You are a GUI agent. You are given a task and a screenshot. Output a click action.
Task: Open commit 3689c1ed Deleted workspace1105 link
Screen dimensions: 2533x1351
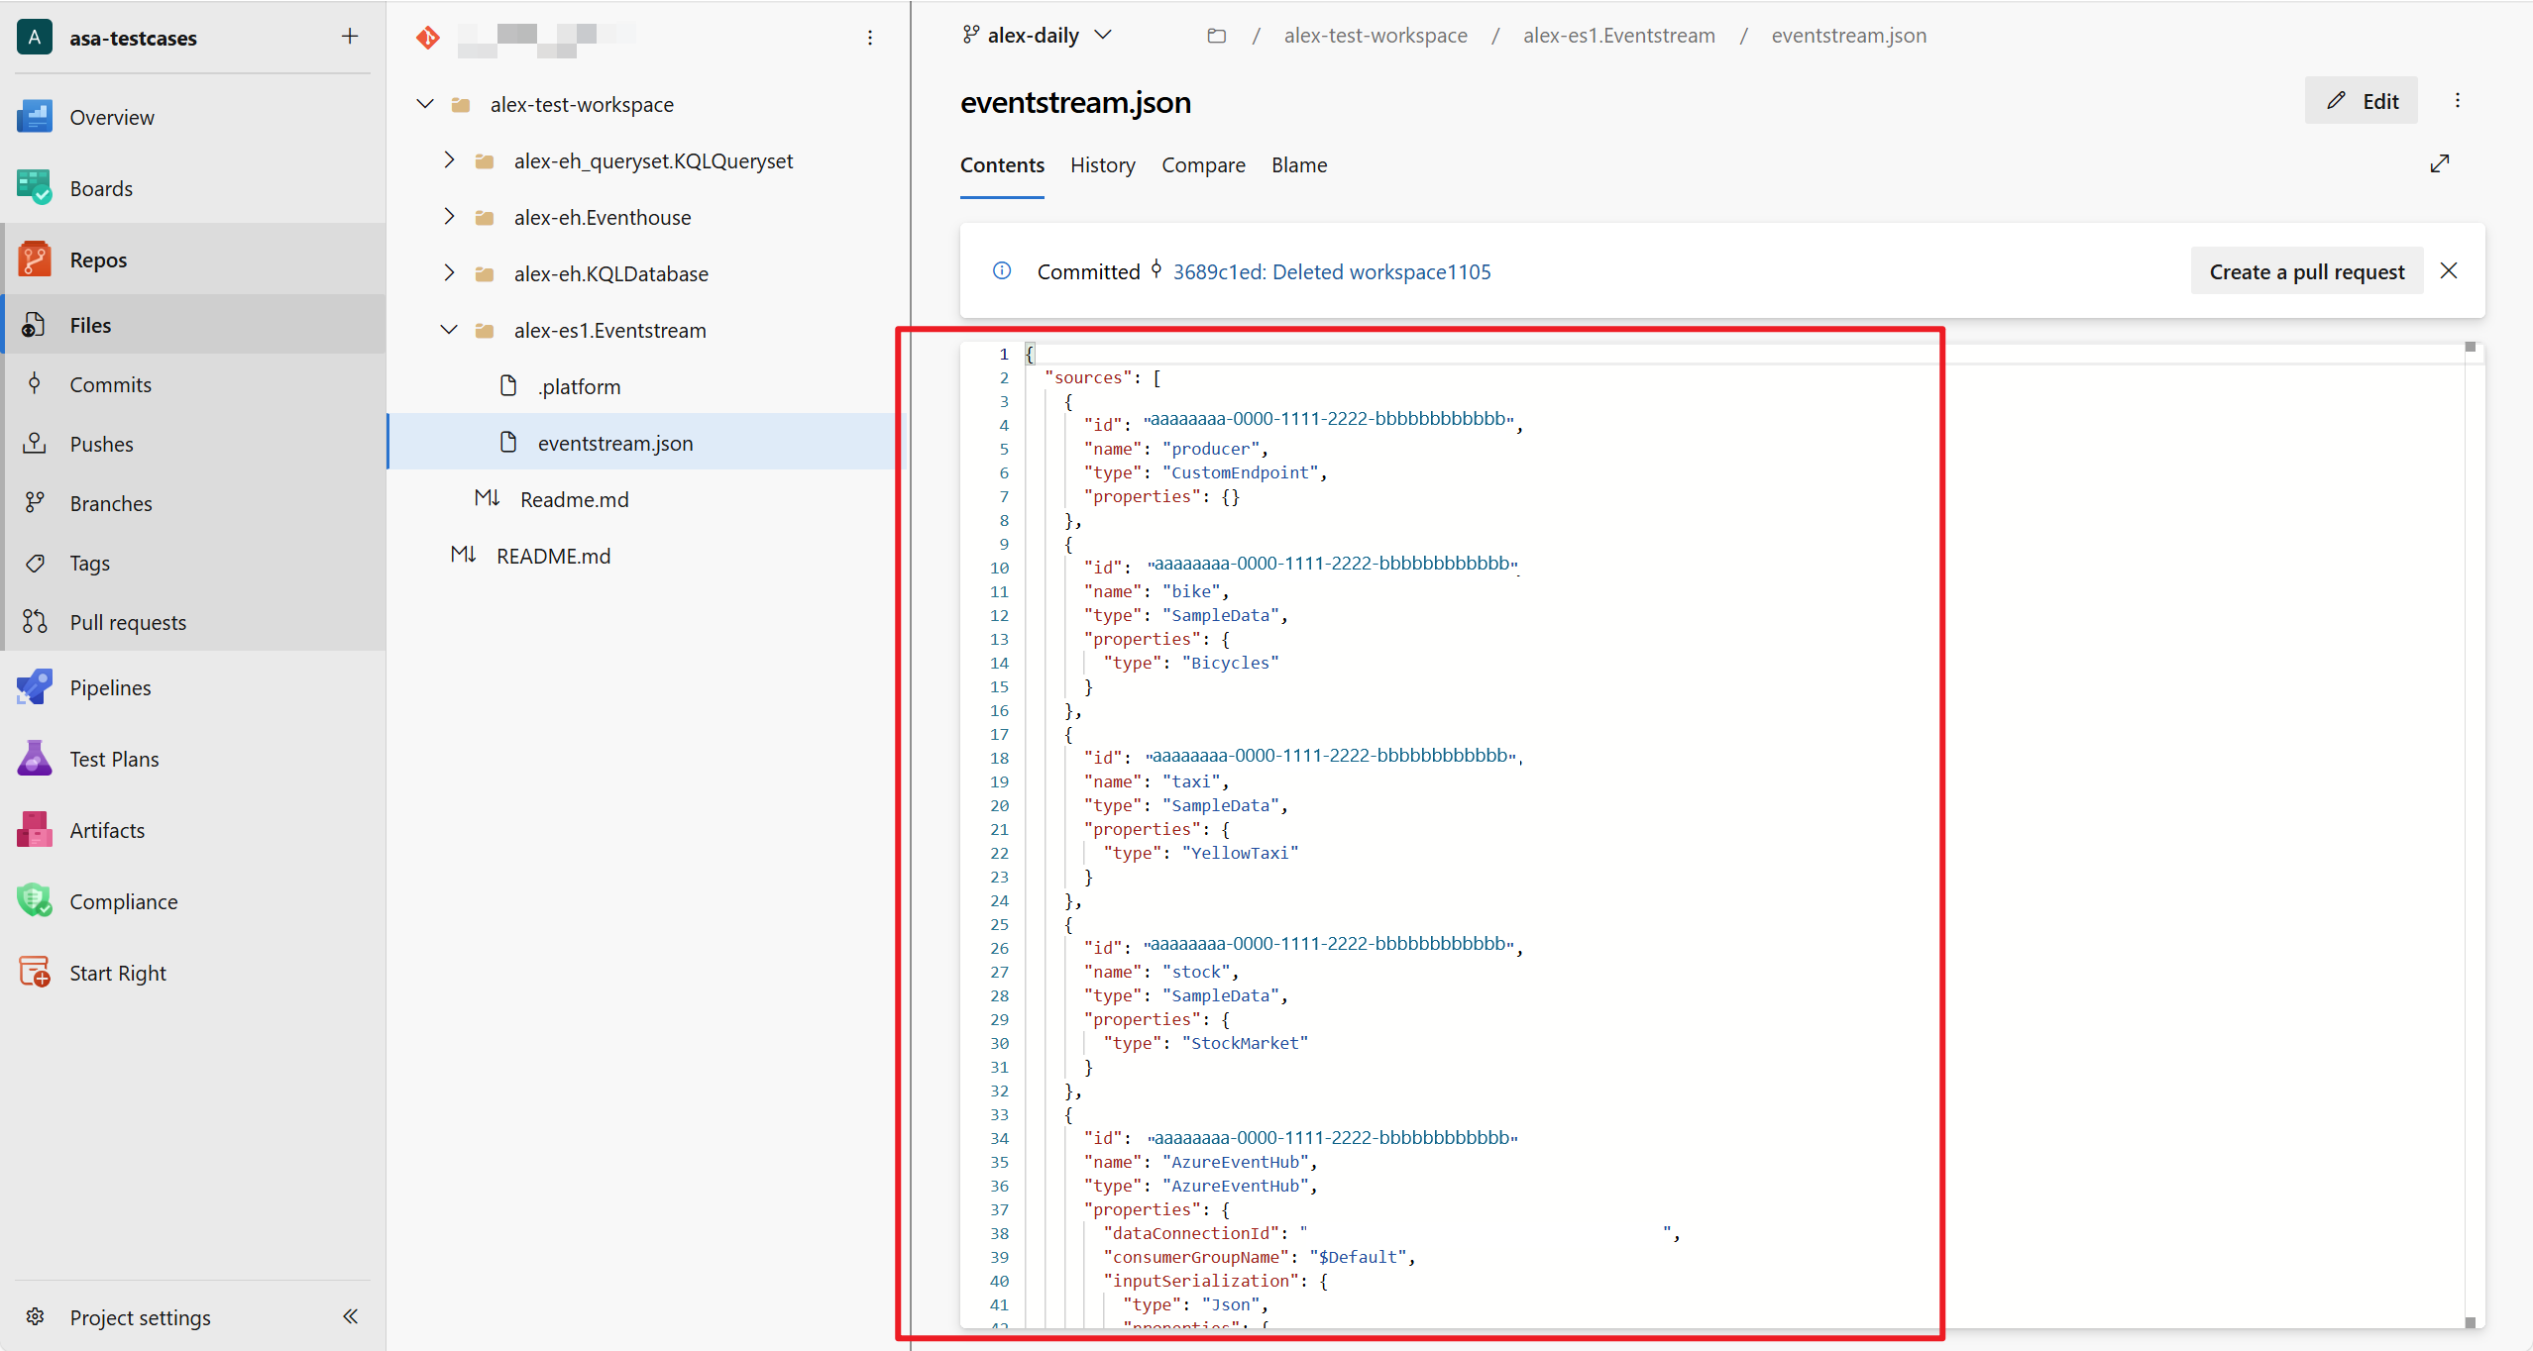[x=1331, y=271]
